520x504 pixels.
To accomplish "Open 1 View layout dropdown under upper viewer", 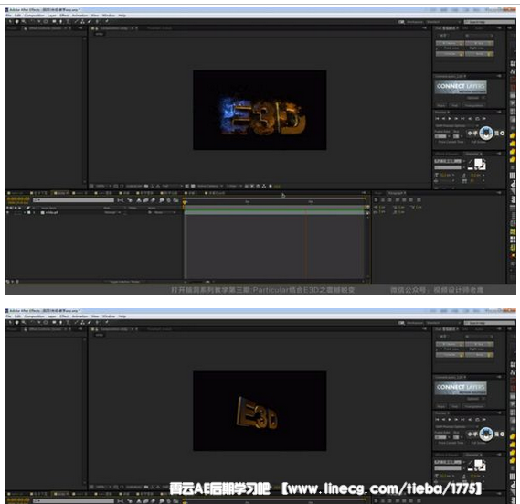I will click(234, 186).
